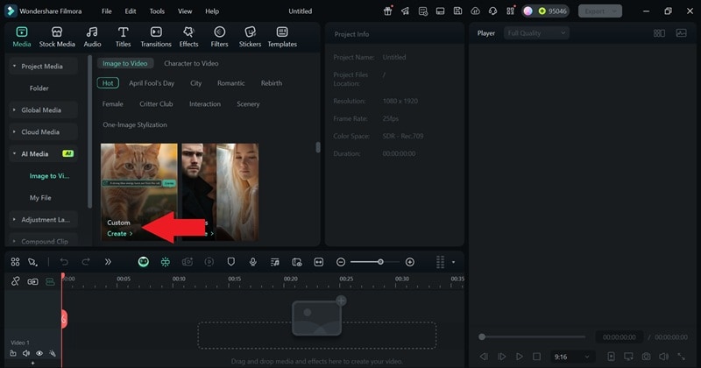This screenshot has height=368, width=701.
Task: Click the save project icon
Action: click(457, 11)
